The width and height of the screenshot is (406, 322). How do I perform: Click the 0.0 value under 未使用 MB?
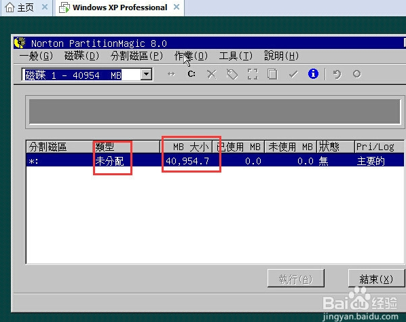pyautogui.click(x=306, y=161)
